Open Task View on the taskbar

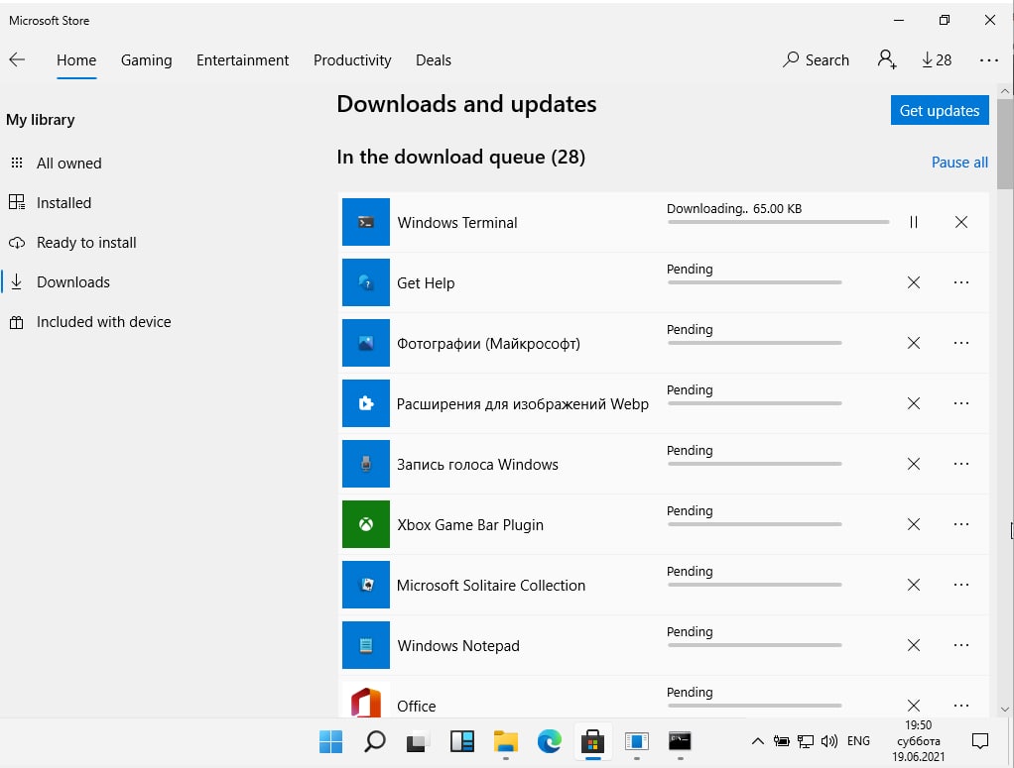click(x=418, y=742)
